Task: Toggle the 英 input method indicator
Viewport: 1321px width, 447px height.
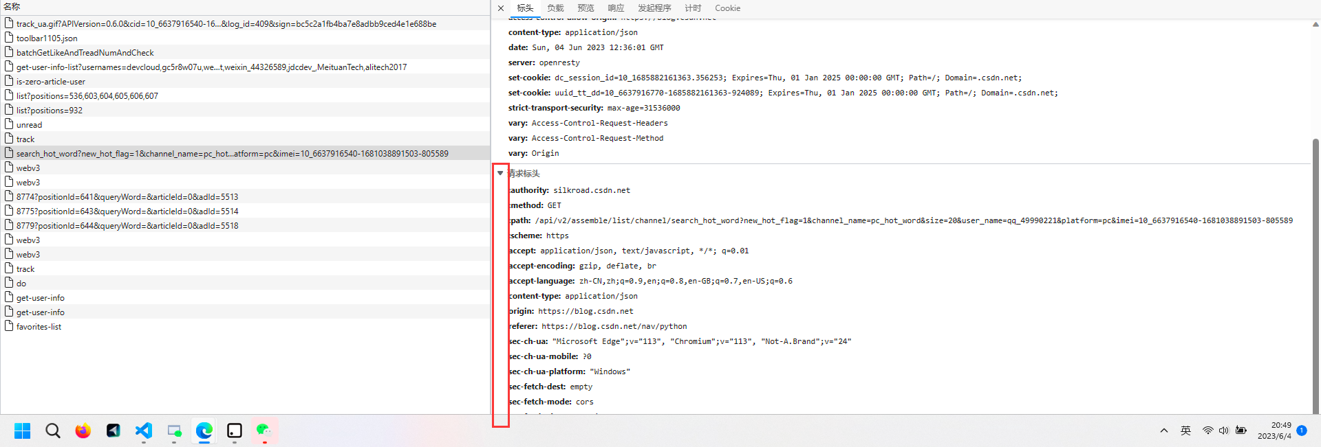Action: 1185,431
